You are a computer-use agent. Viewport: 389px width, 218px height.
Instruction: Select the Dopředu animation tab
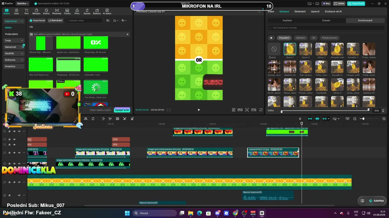click(x=287, y=21)
